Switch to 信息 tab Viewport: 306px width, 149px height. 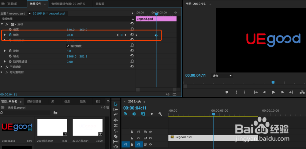67,101
